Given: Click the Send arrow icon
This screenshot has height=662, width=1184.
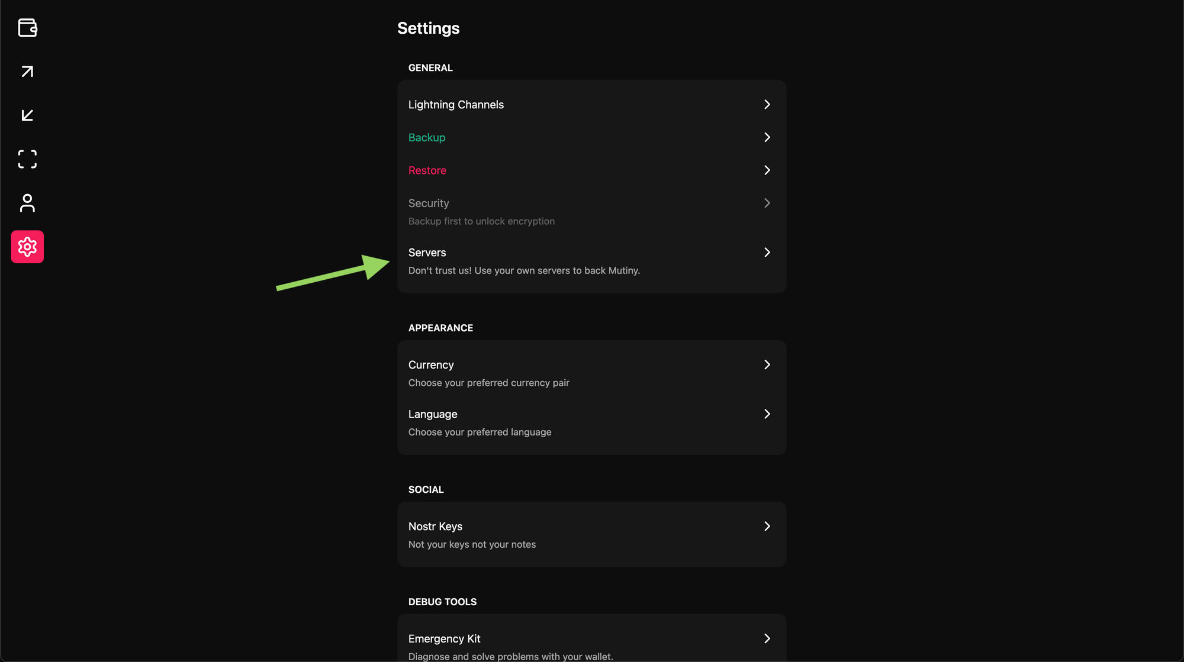Looking at the screenshot, I should 27,72.
